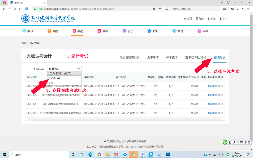Screen dimensions: 253x158
Task: Open the 成绩 navigation item
Action: click(x=102, y=31)
